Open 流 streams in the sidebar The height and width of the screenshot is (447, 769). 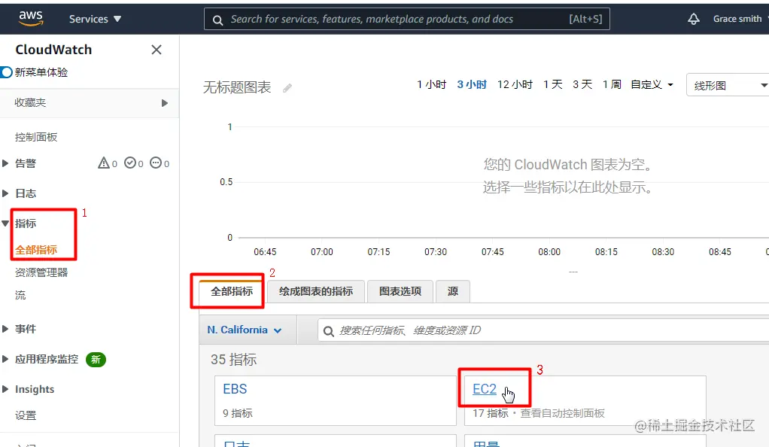point(20,295)
